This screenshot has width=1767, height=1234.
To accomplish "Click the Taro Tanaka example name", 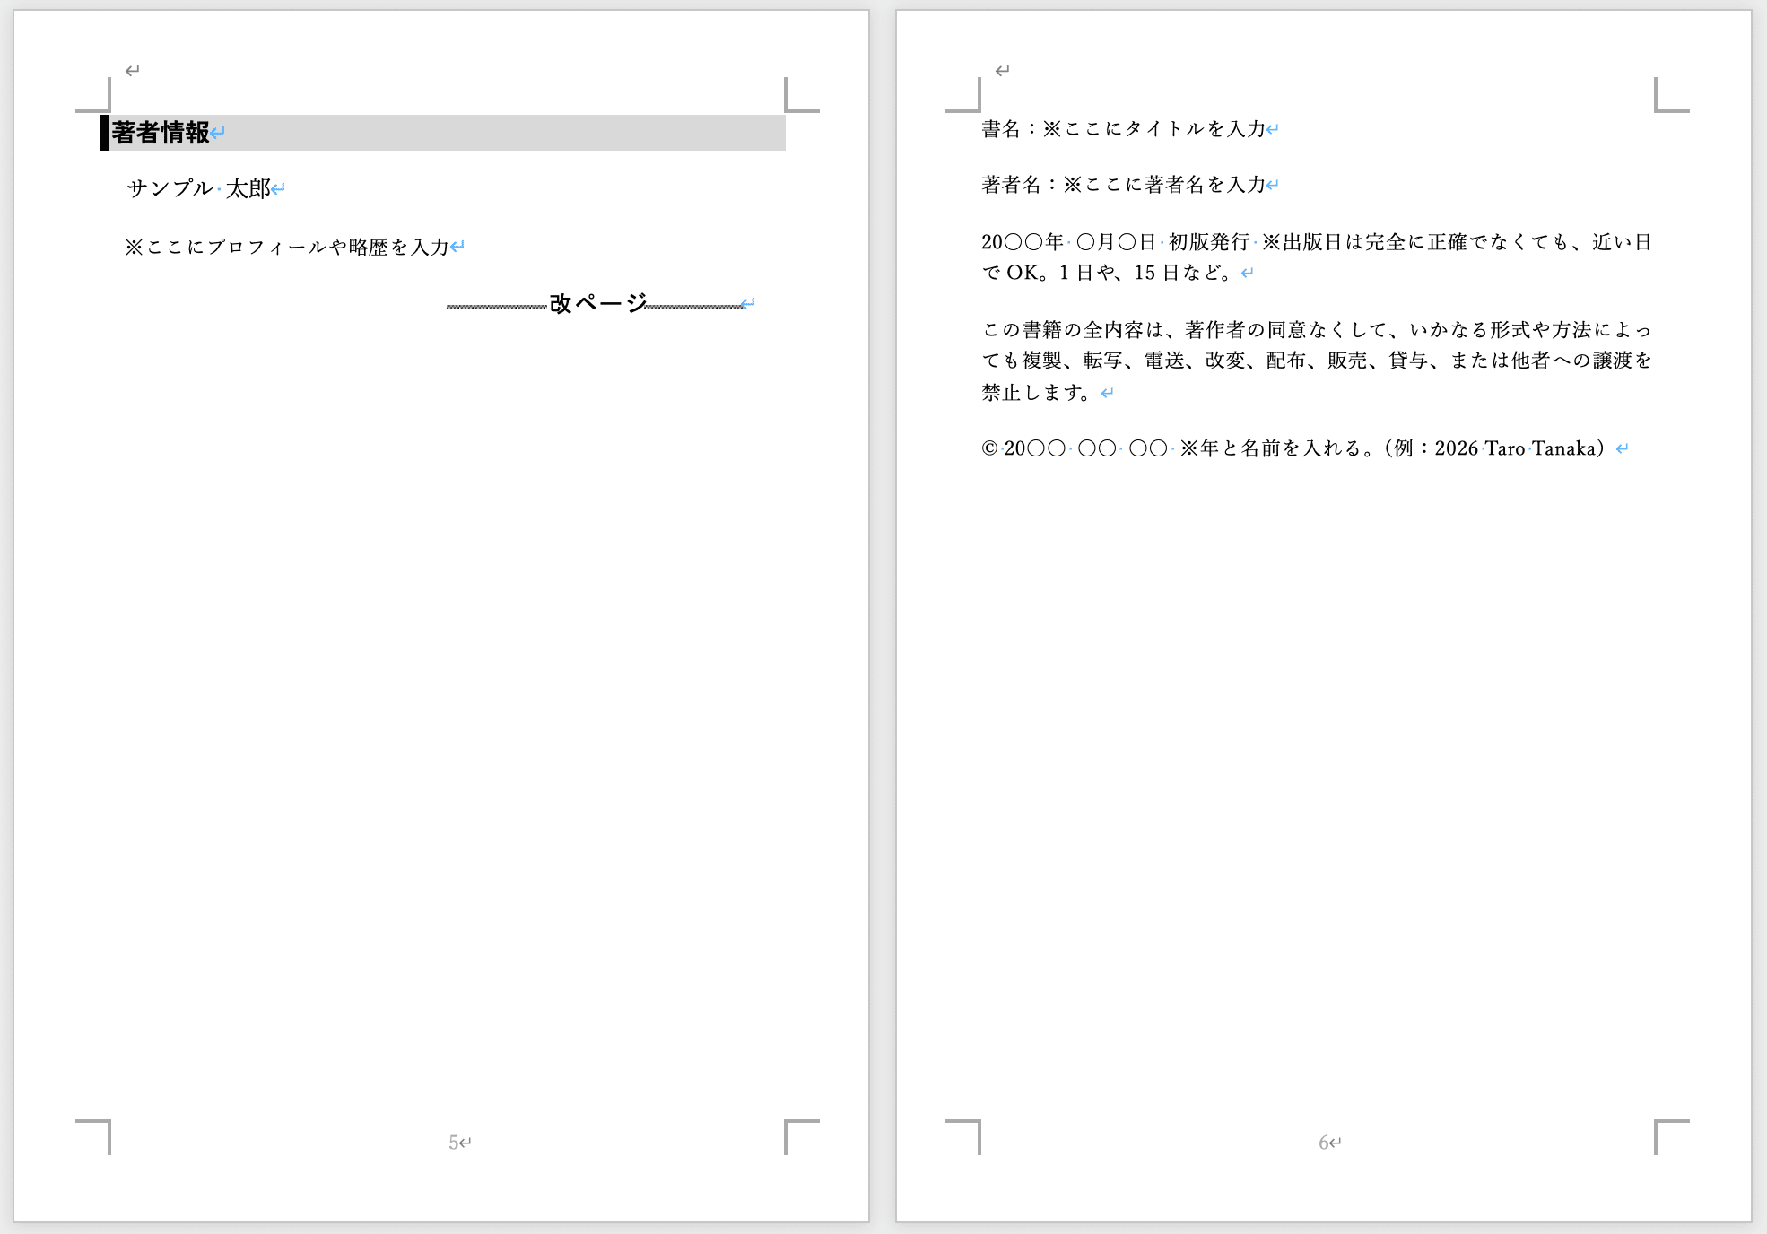I will [1539, 448].
